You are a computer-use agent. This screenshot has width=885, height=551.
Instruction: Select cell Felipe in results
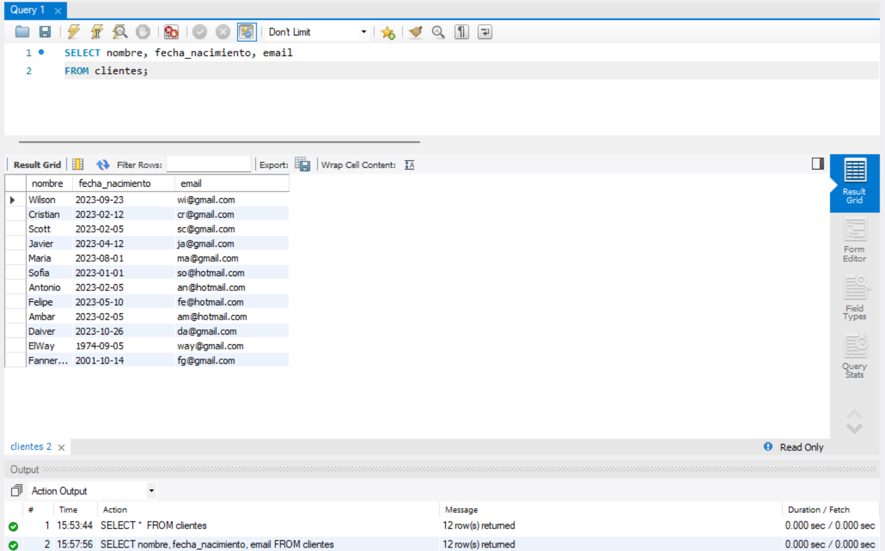point(49,302)
